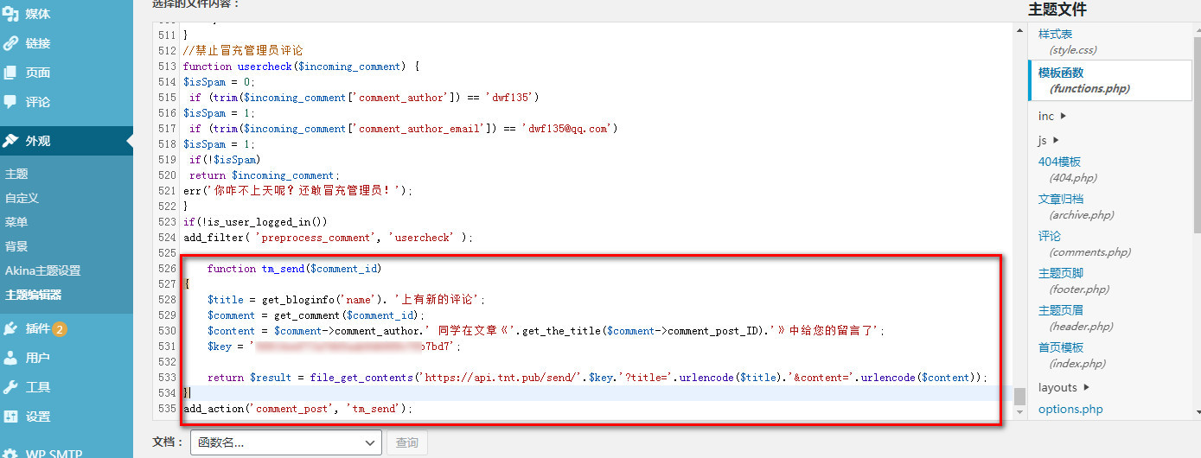Click the 工具 tools wrench icon
The image size is (1201, 458).
(10, 387)
